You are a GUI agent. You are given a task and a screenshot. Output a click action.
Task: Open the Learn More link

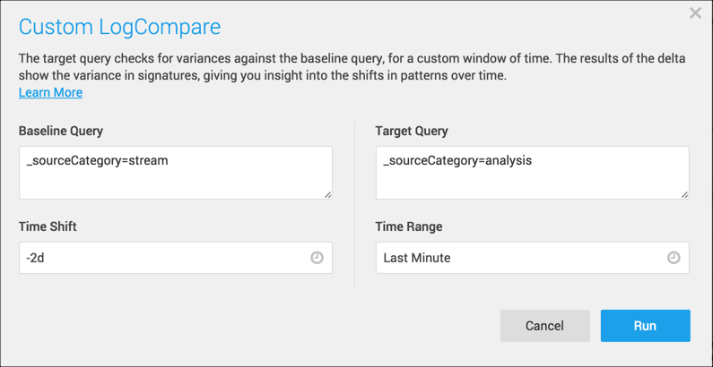[50, 92]
